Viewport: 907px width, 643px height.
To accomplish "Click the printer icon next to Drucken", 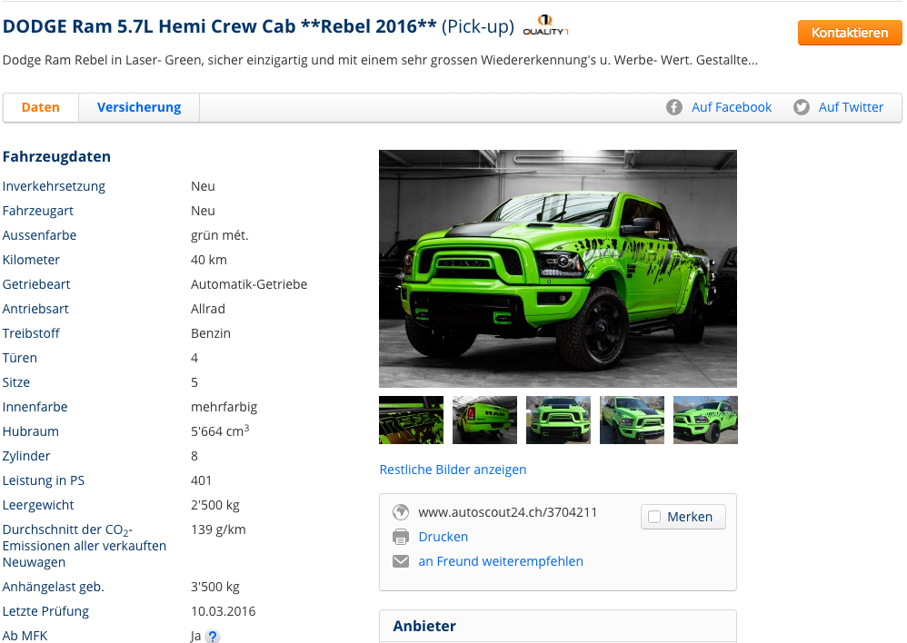I will coord(401,537).
